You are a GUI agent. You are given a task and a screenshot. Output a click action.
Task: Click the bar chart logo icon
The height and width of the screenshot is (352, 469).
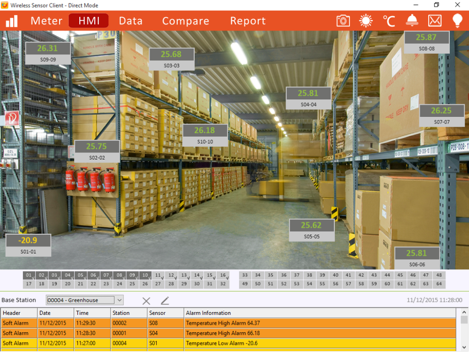click(12, 21)
